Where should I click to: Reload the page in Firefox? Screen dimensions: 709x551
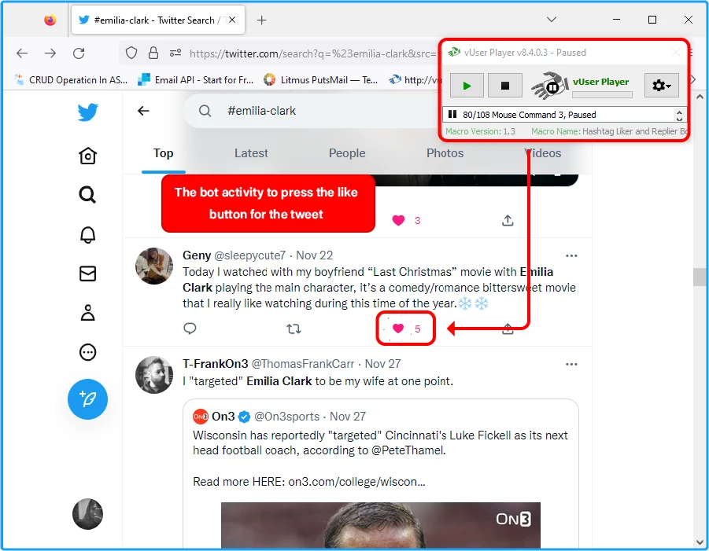point(79,53)
